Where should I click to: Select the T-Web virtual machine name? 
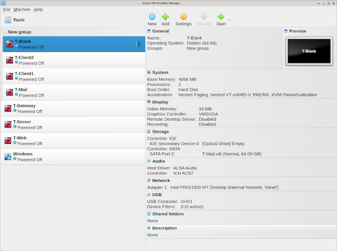[x=20, y=138]
